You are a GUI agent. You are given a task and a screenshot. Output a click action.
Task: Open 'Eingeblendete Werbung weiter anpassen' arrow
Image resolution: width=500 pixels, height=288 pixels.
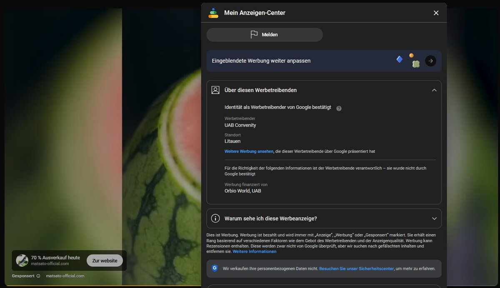pyautogui.click(x=430, y=61)
